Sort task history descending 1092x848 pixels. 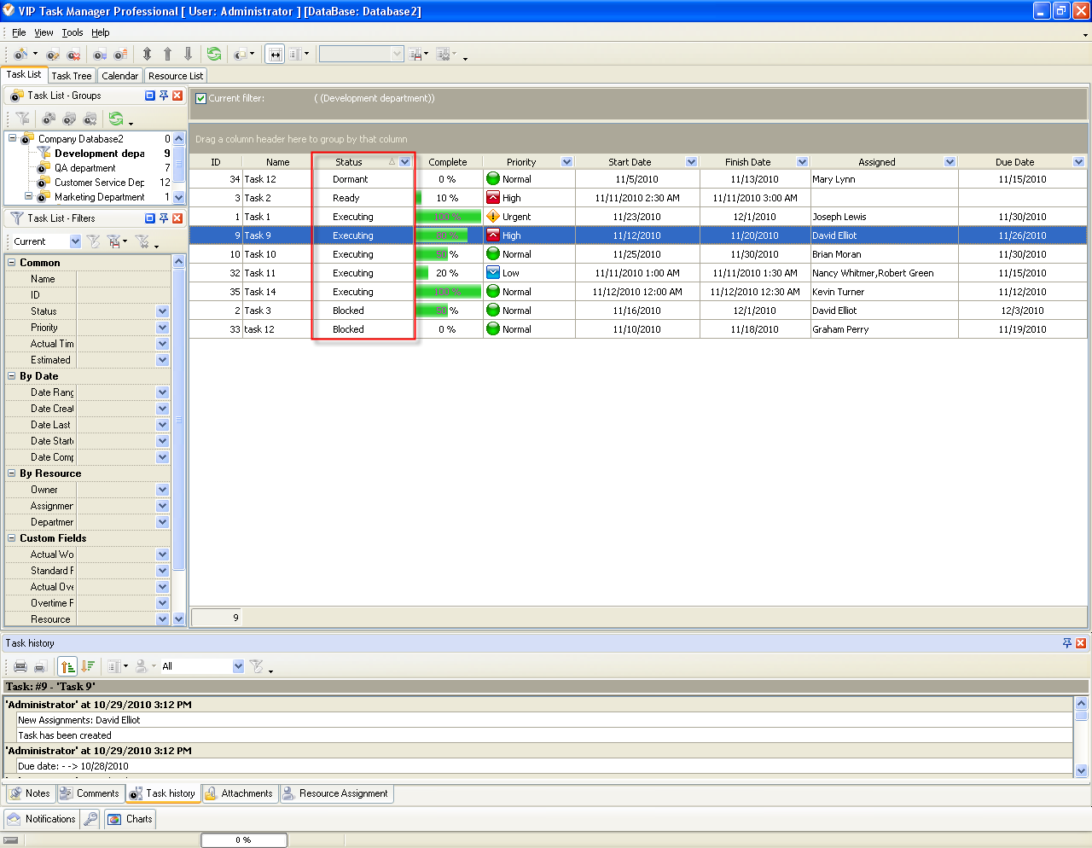coord(88,666)
